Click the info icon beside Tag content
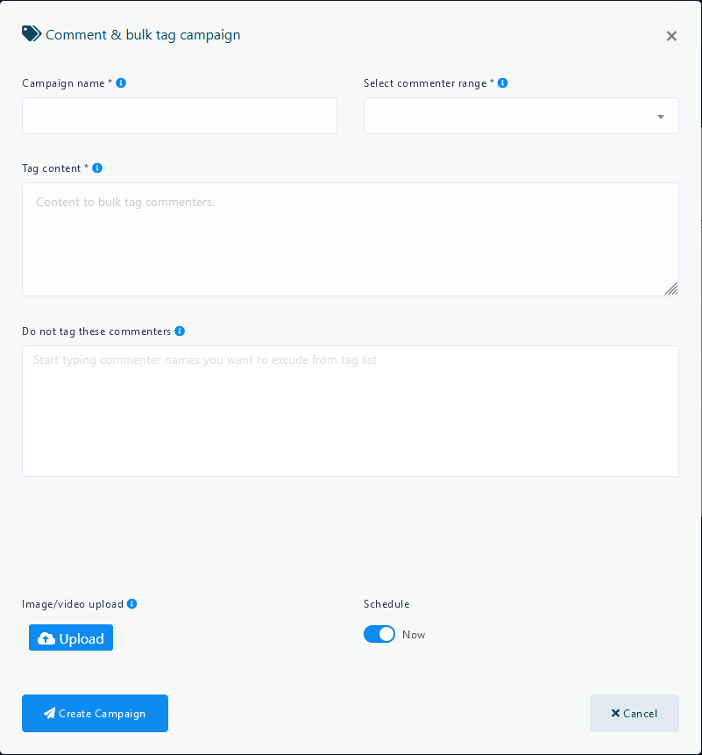Viewport: 702px width, 755px height. coord(97,168)
